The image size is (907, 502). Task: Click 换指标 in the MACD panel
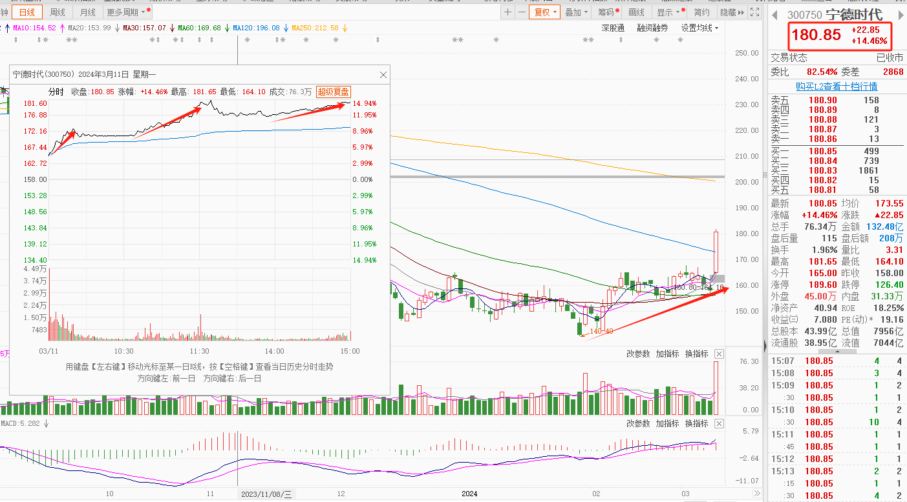[696, 423]
